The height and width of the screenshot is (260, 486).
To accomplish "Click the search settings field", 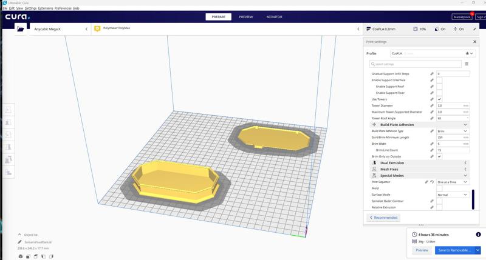I will [416, 64].
